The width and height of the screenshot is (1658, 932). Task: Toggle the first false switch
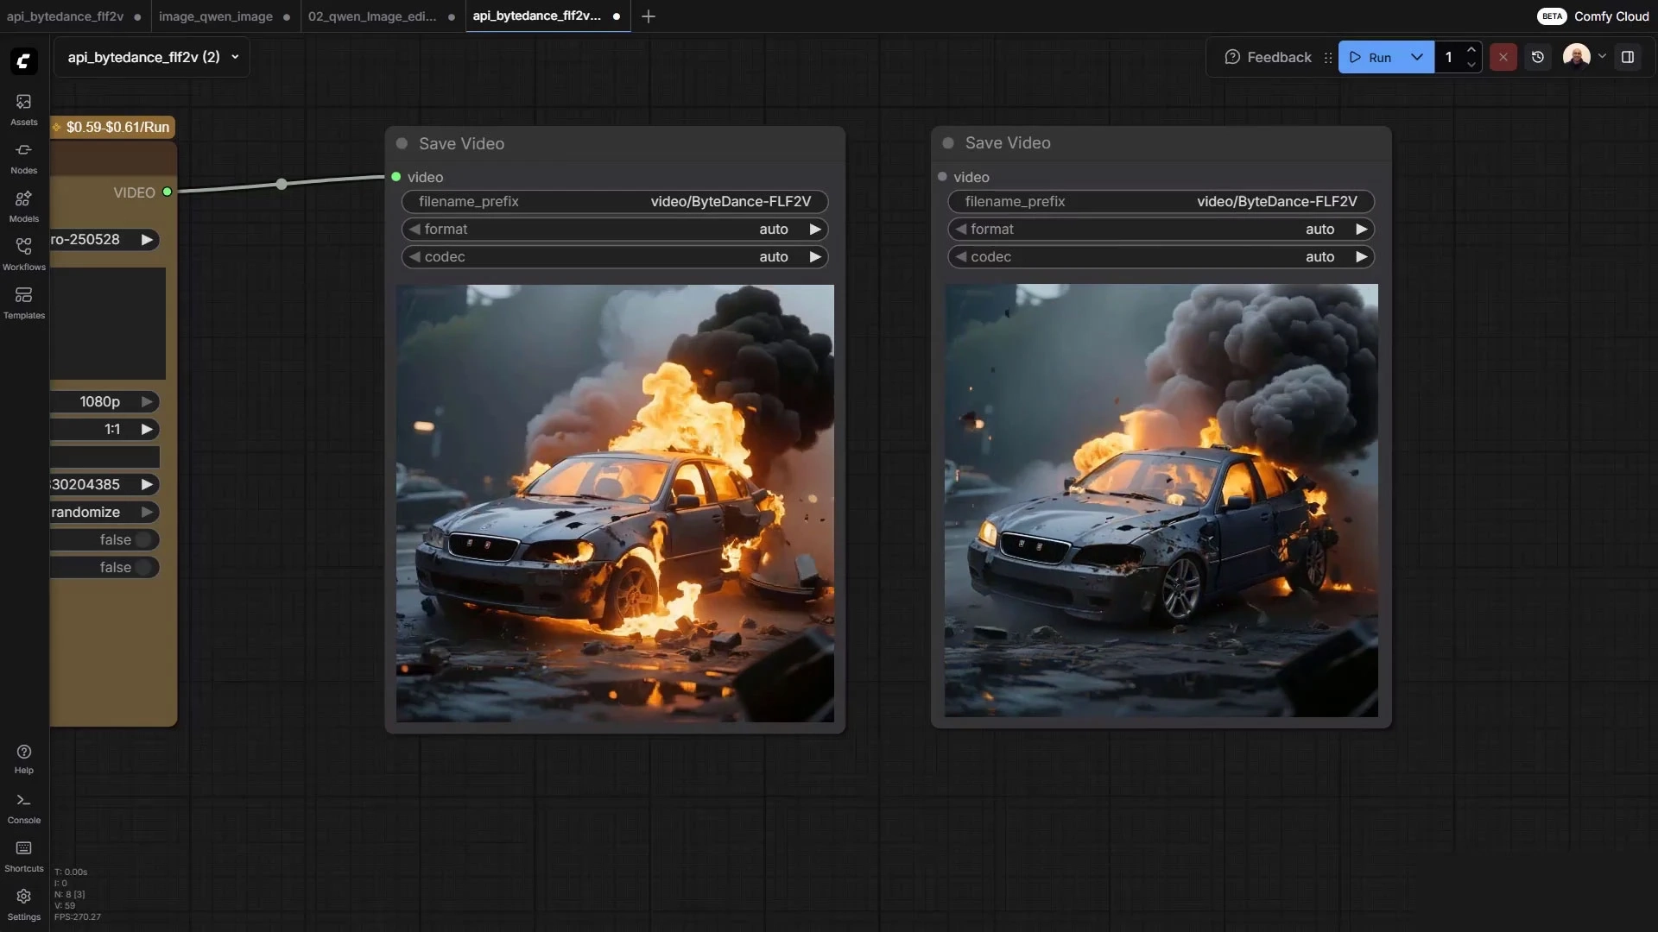pos(143,539)
